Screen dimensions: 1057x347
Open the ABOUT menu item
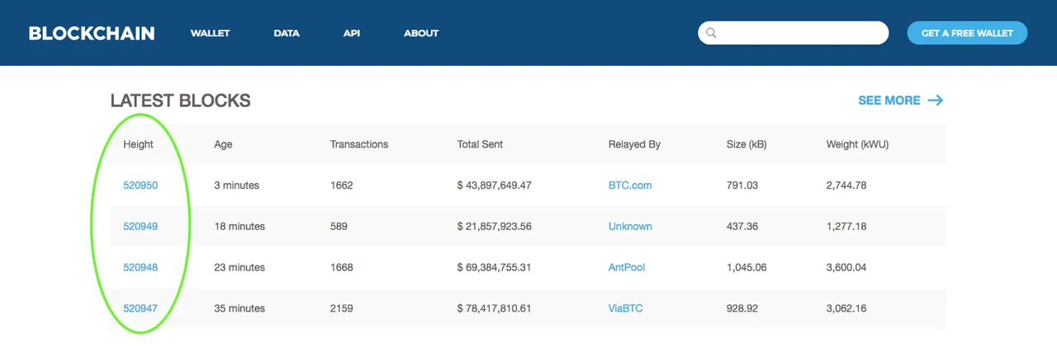click(421, 34)
